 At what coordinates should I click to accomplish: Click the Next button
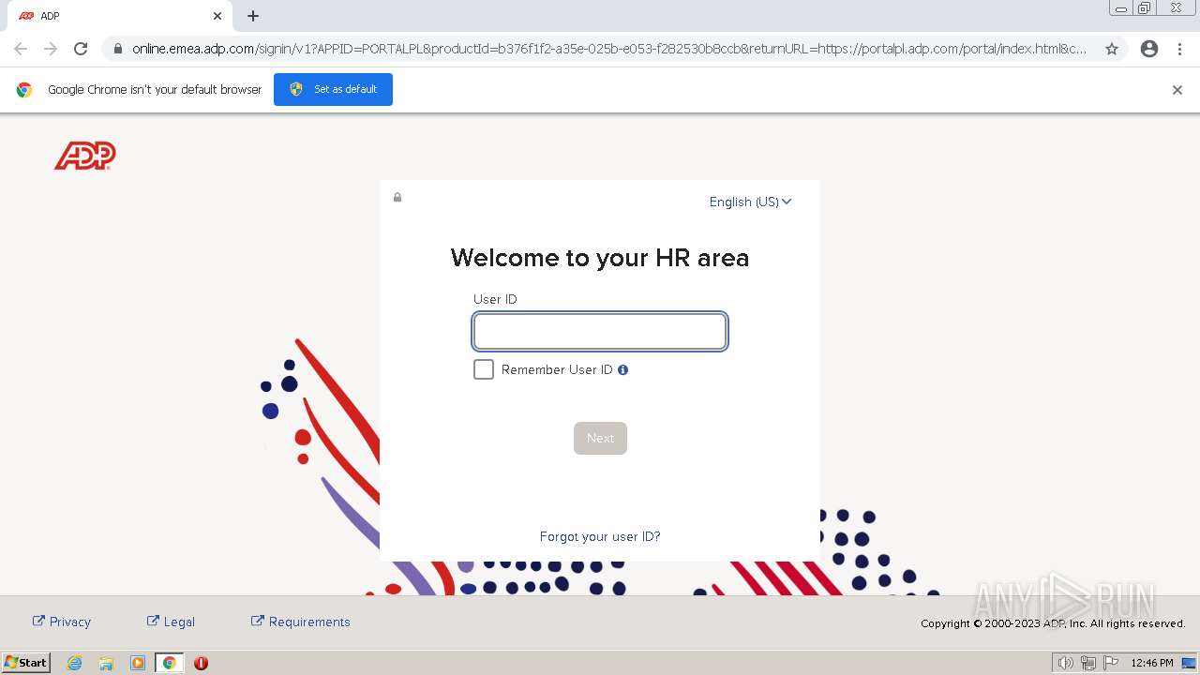click(600, 438)
